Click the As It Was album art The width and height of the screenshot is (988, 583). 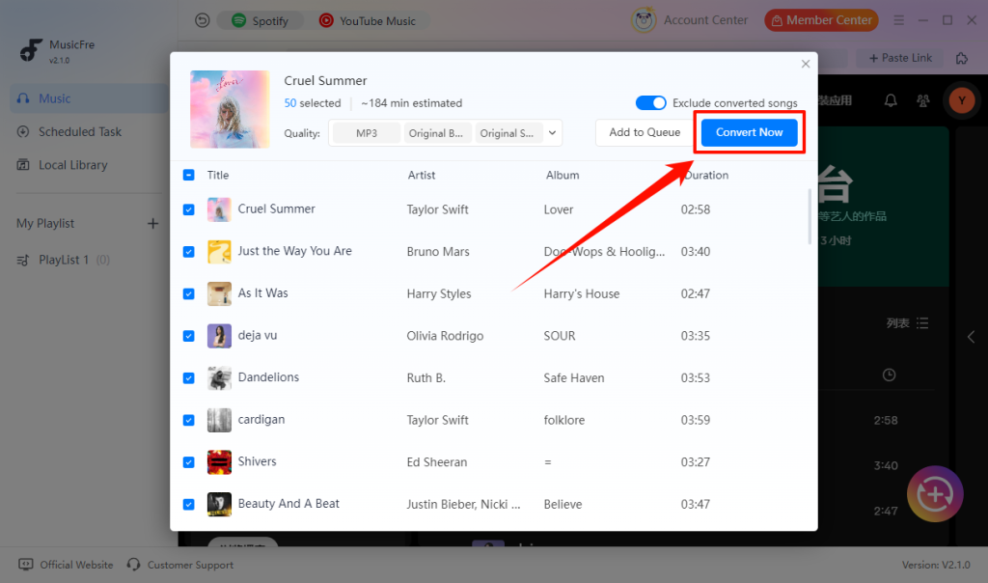point(219,293)
